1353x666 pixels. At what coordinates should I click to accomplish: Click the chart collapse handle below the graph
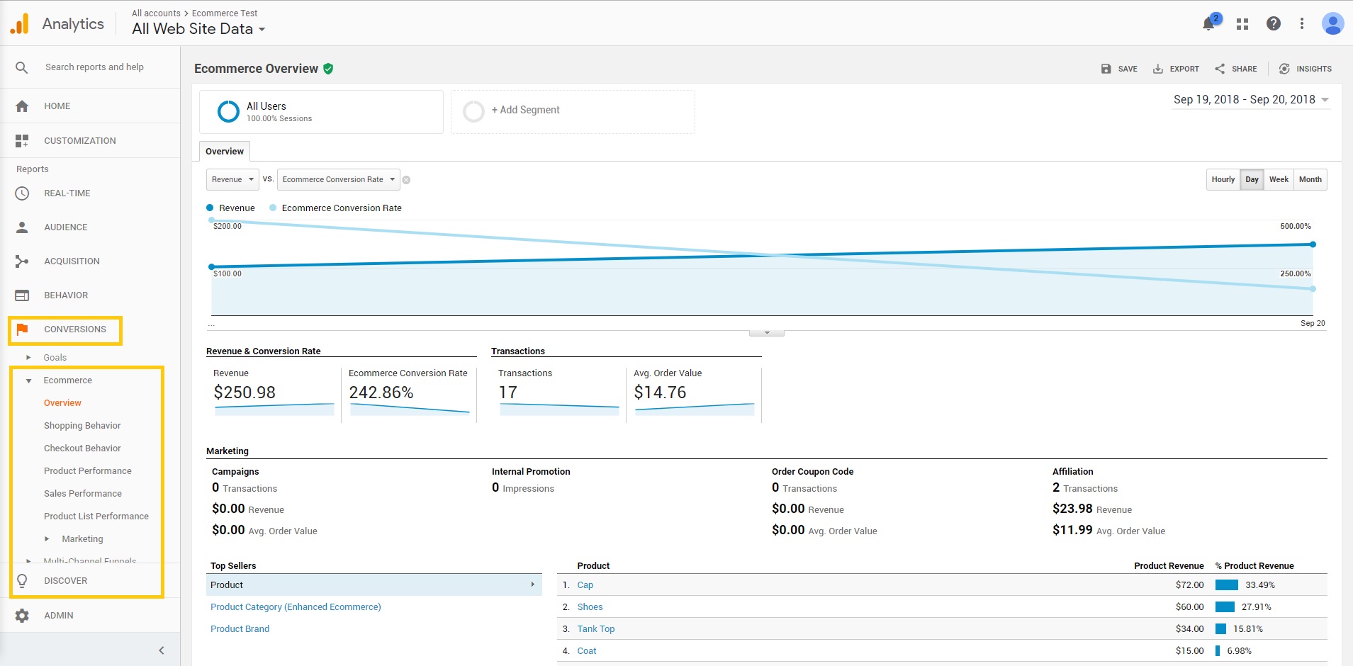[x=767, y=332]
